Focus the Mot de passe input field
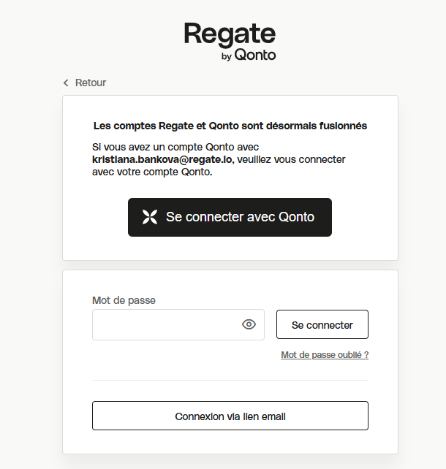 [178, 324]
